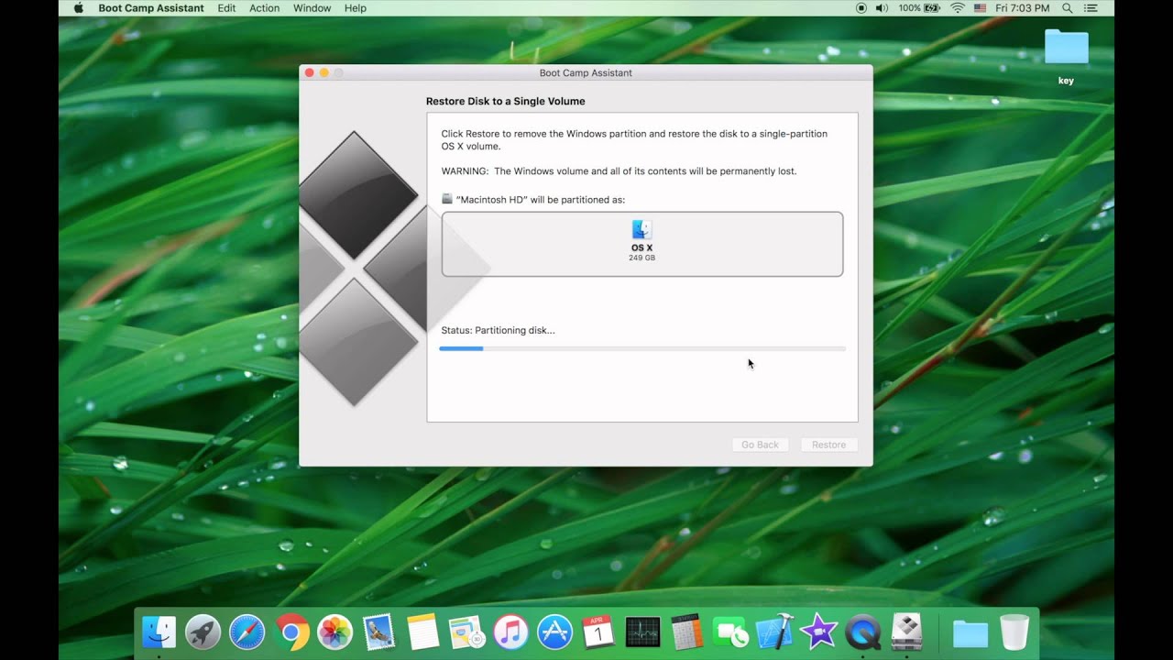This screenshot has height=660, width=1173.
Task: Open the Window menu
Action: [312, 8]
